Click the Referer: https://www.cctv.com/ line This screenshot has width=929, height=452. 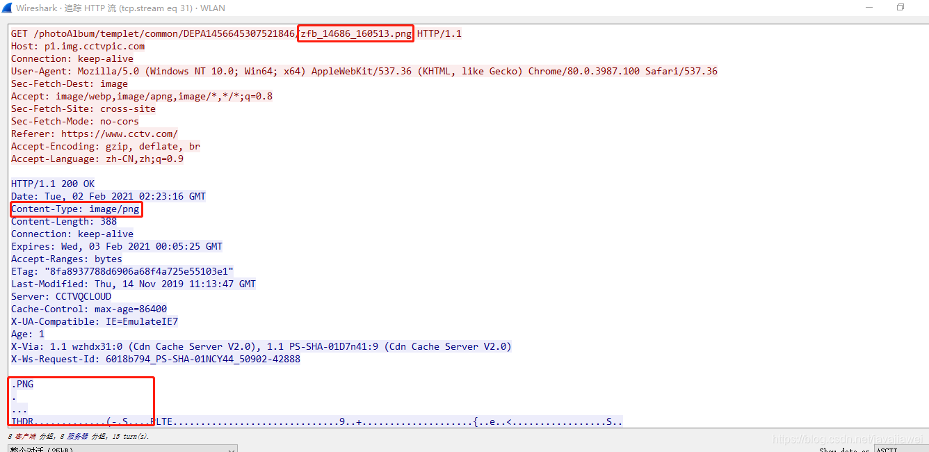(95, 134)
